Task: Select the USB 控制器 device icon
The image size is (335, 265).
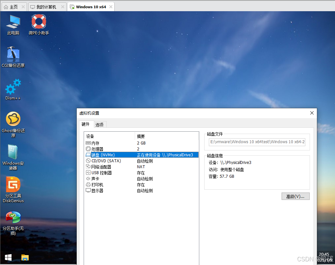Action: pos(88,172)
